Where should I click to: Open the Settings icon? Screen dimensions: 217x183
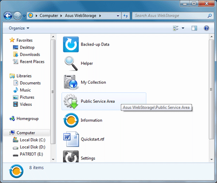tap(71, 156)
